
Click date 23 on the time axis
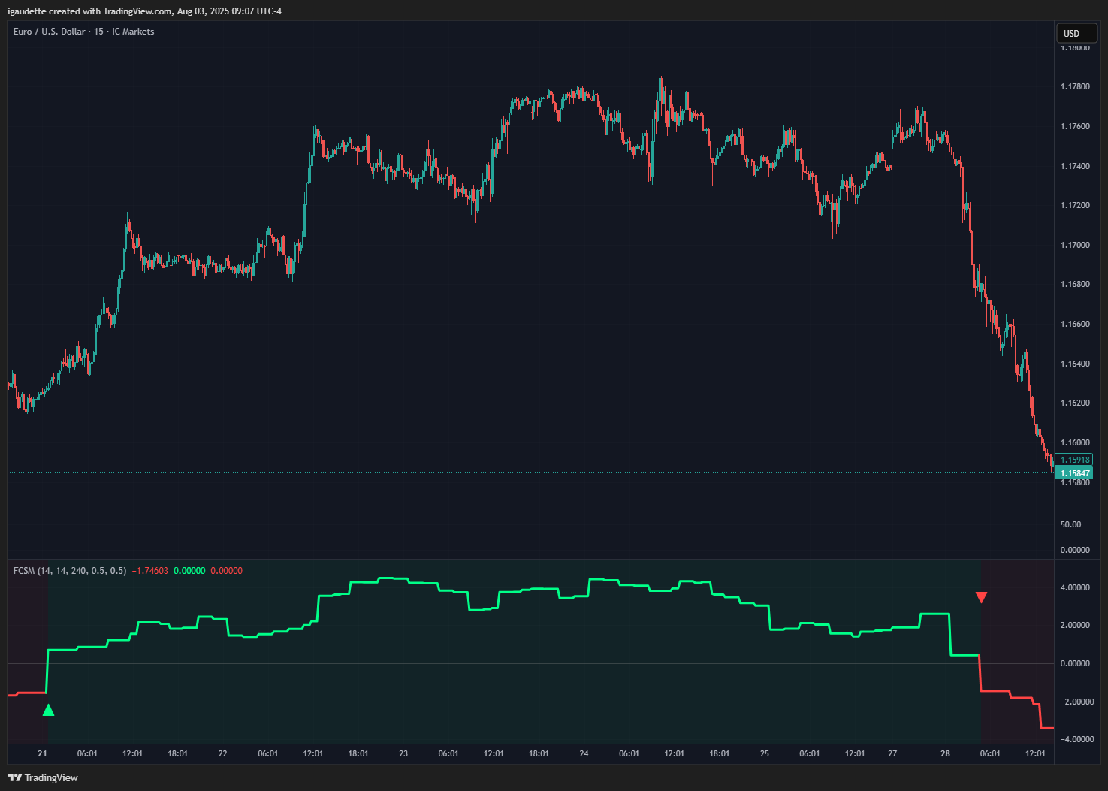[403, 753]
